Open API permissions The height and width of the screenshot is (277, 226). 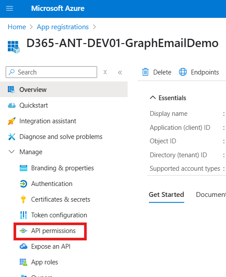[x=53, y=231]
